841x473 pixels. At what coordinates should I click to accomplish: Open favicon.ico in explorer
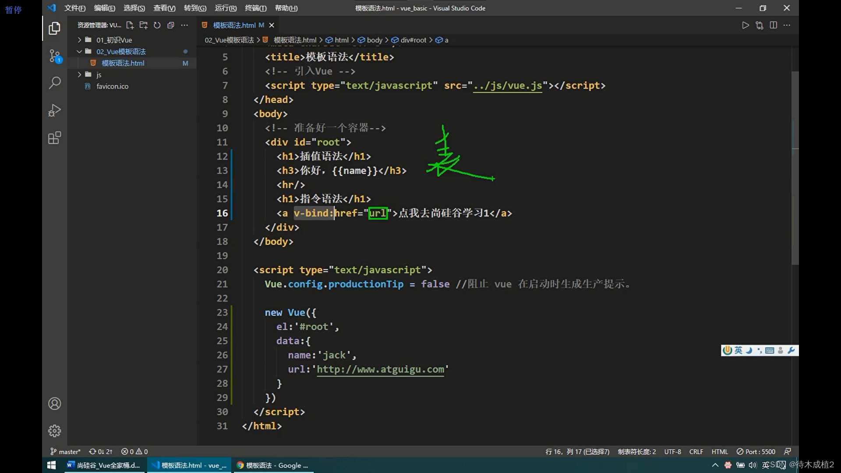pyautogui.click(x=112, y=86)
